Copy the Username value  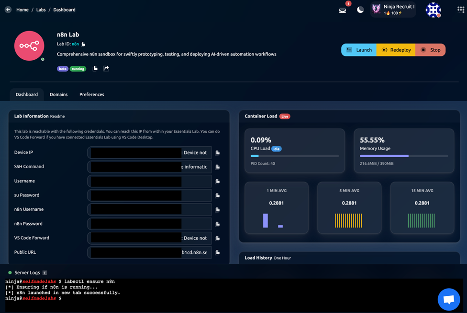[218, 181]
